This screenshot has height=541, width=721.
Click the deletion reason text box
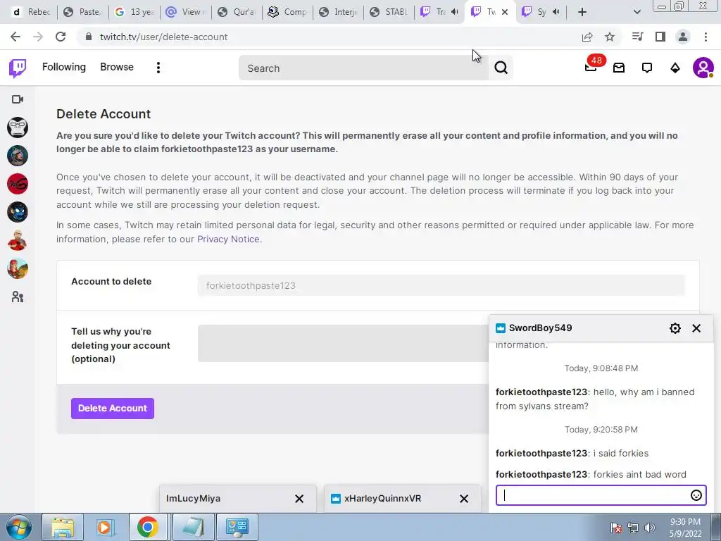pyautogui.click(x=343, y=343)
